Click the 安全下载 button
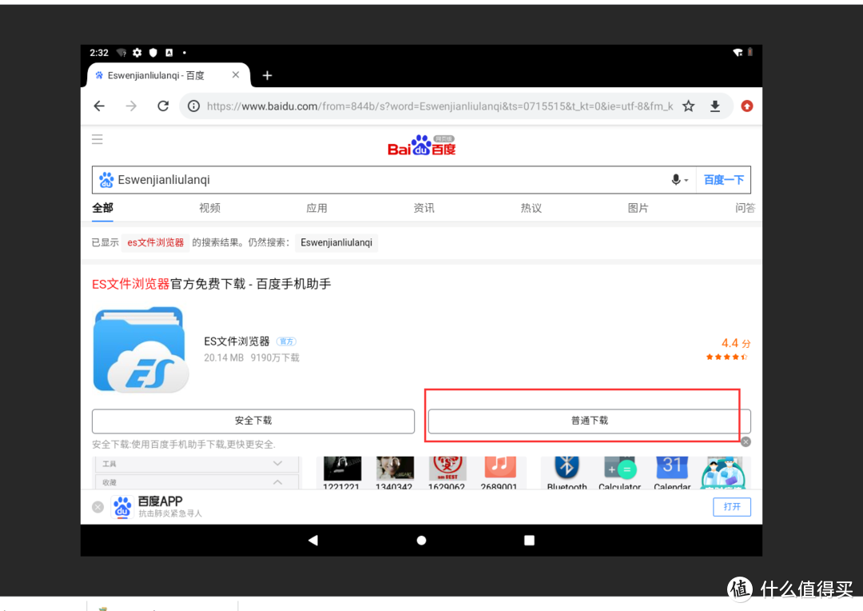This screenshot has height=611, width=863. [253, 421]
